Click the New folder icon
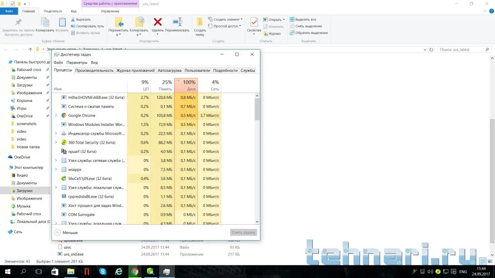This screenshot has width=495, height=278. click(x=200, y=23)
